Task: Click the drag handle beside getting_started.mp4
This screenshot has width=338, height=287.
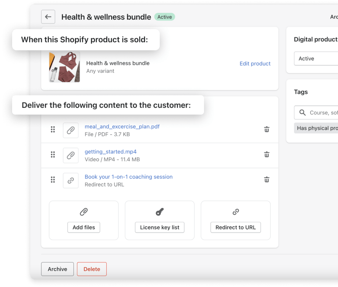Action: click(x=53, y=155)
